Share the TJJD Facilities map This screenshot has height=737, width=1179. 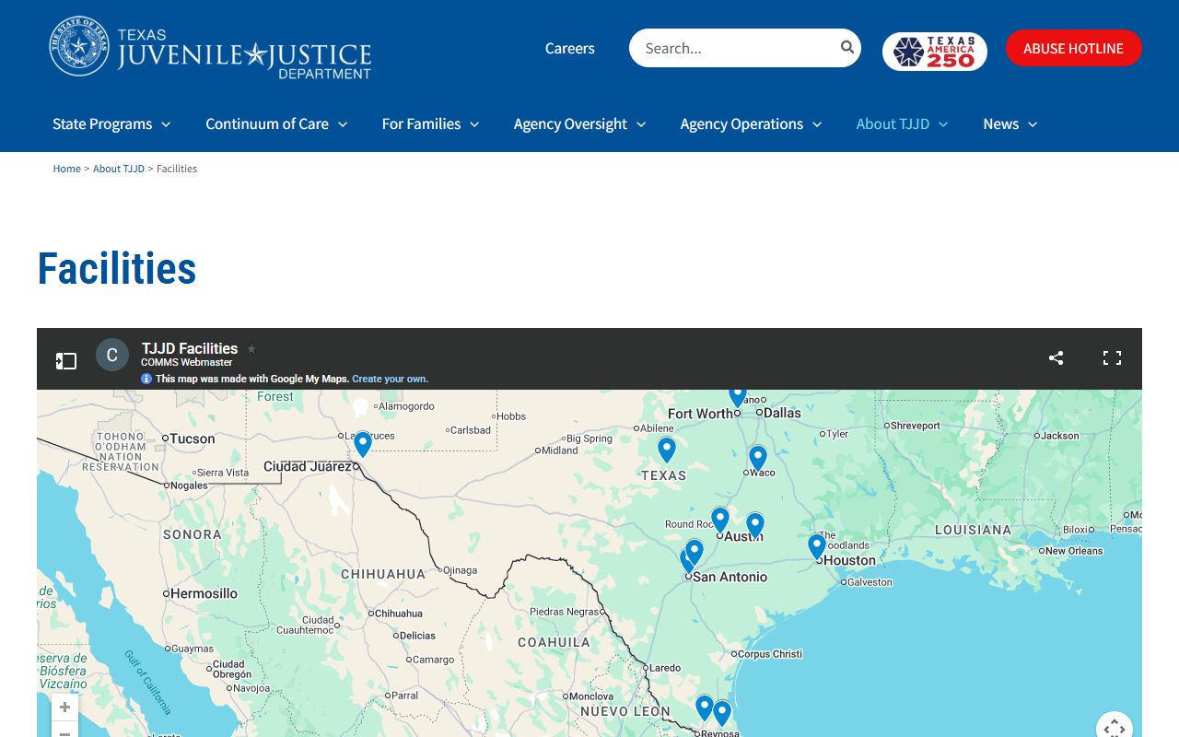click(1056, 358)
